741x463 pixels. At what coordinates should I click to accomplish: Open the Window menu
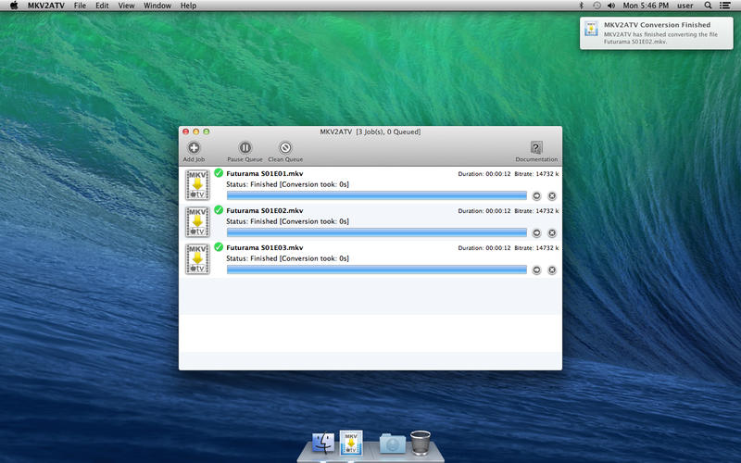click(x=157, y=6)
